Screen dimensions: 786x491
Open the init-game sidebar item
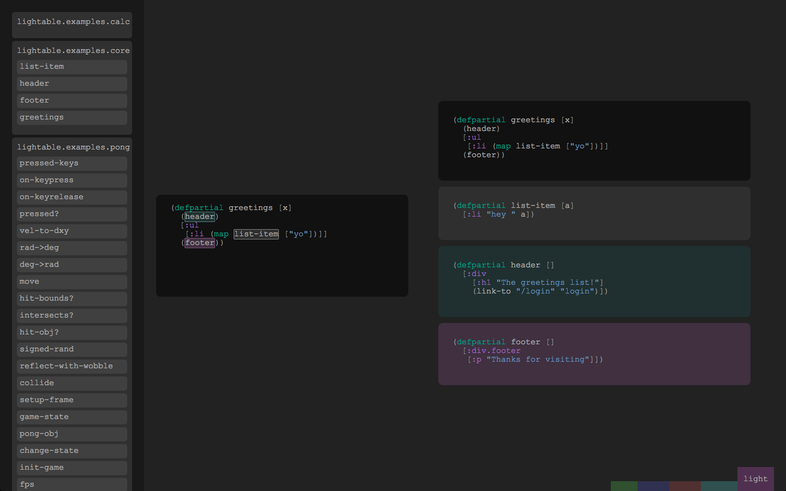(x=72, y=468)
